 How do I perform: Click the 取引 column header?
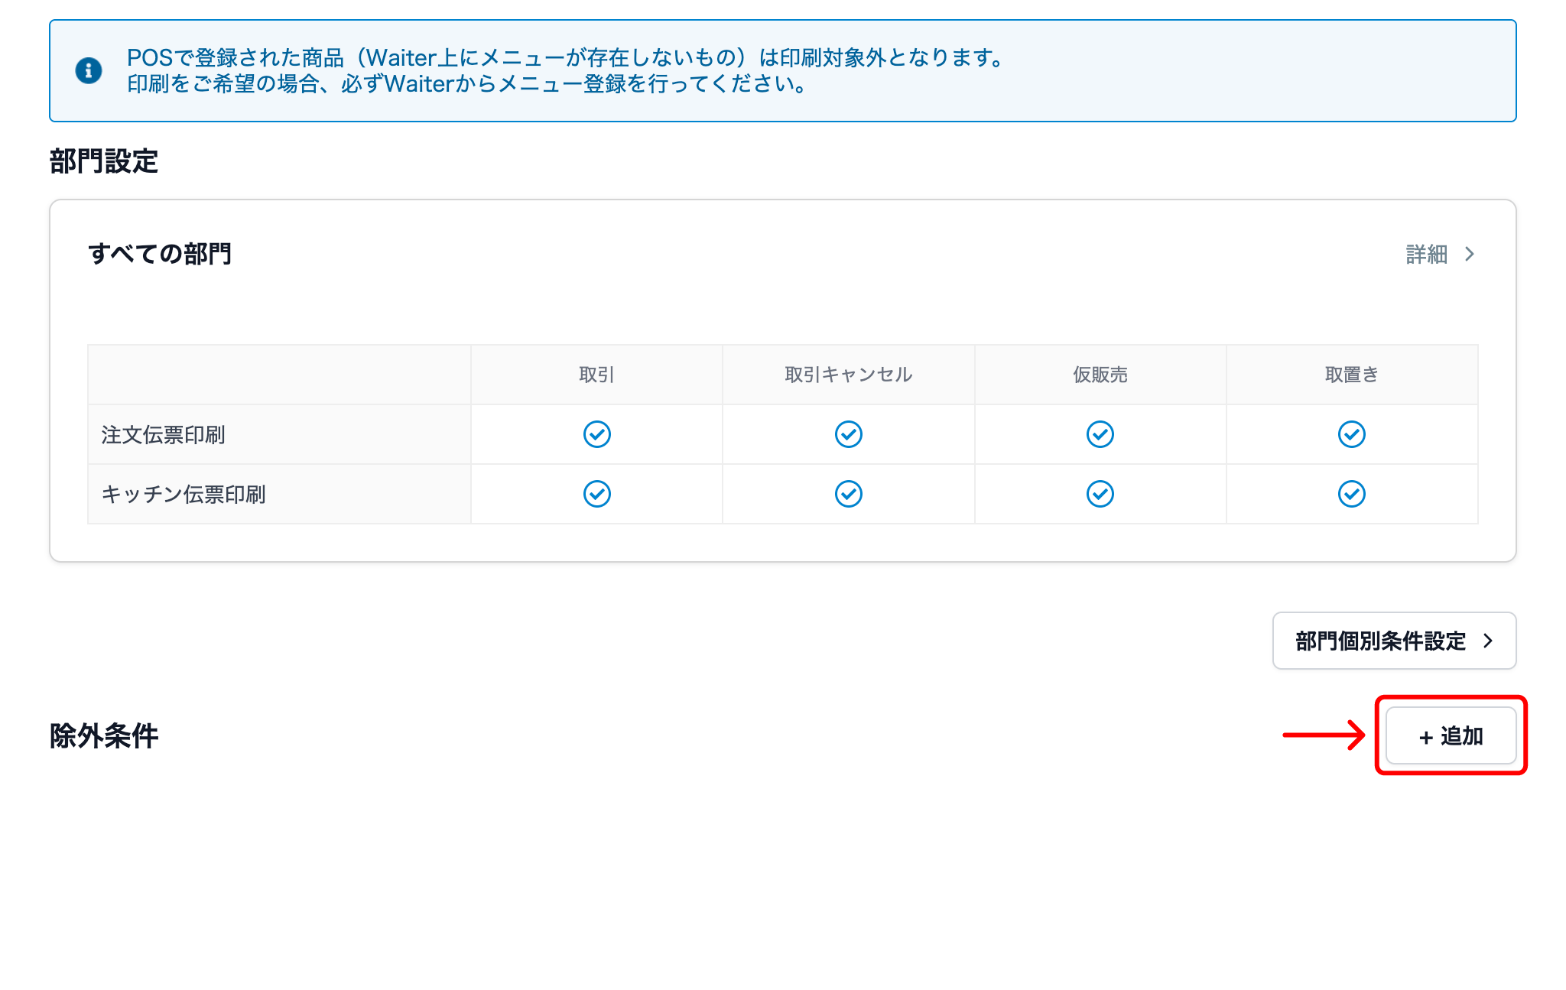point(596,375)
